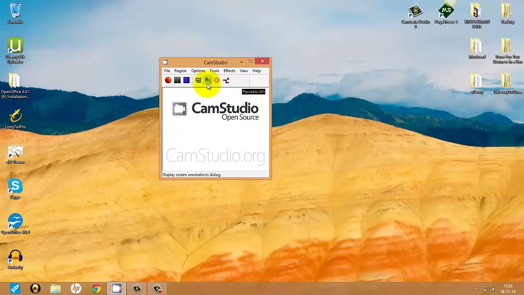524x295 pixels.
Task: Select the OpenOffice 4.0.1 Installation folder
Action: point(15,86)
